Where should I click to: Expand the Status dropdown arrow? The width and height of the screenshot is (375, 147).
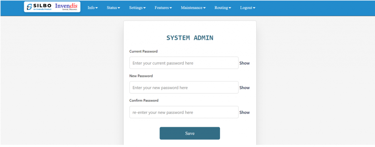tap(119, 8)
